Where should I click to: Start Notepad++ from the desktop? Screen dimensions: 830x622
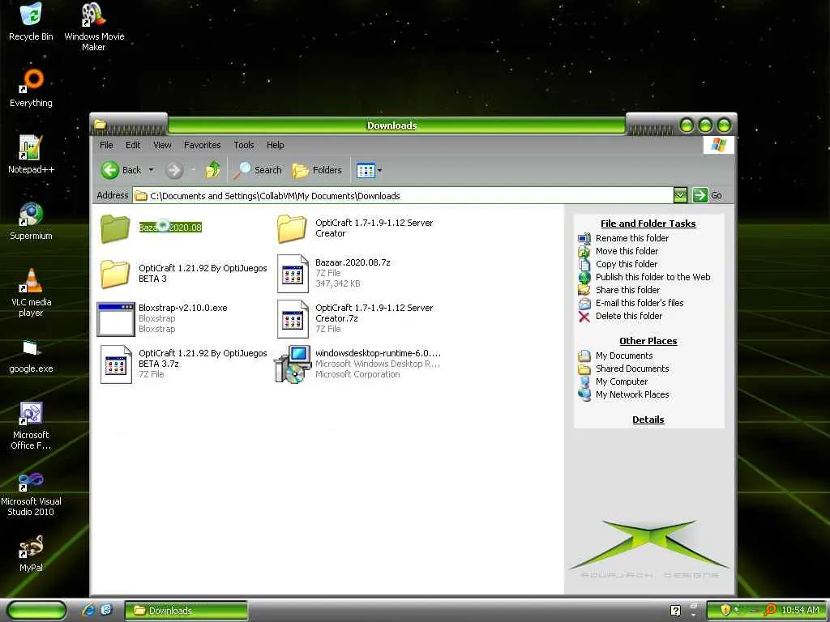point(32,155)
